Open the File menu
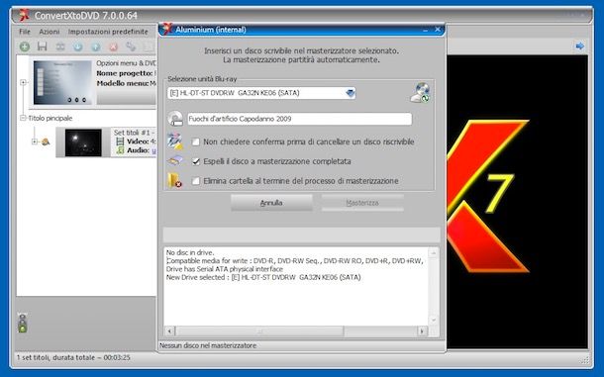The image size is (604, 377). [x=25, y=32]
